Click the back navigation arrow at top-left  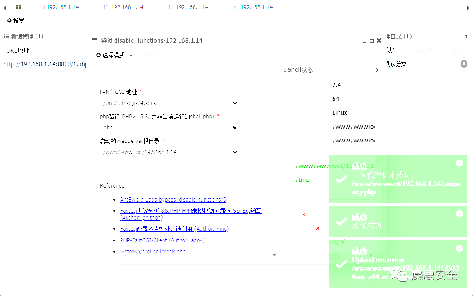(x=4, y=6)
